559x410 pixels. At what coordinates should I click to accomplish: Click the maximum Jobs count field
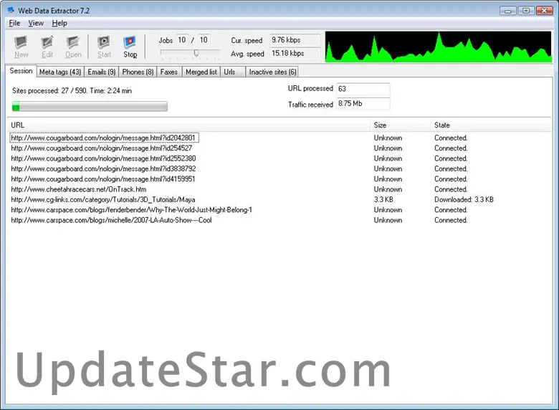click(x=204, y=40)
